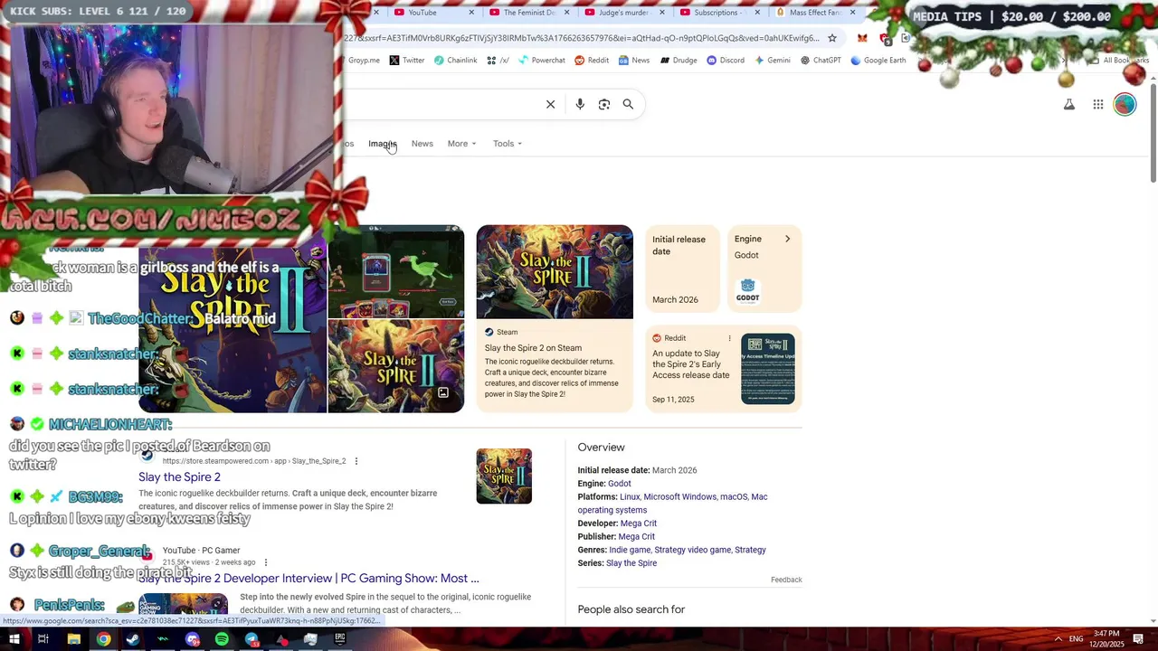Open Slay the Spire 2 Steam result title
Image resolution: width=1158 pixels, height=651 pixels.
tap(179, 477)
